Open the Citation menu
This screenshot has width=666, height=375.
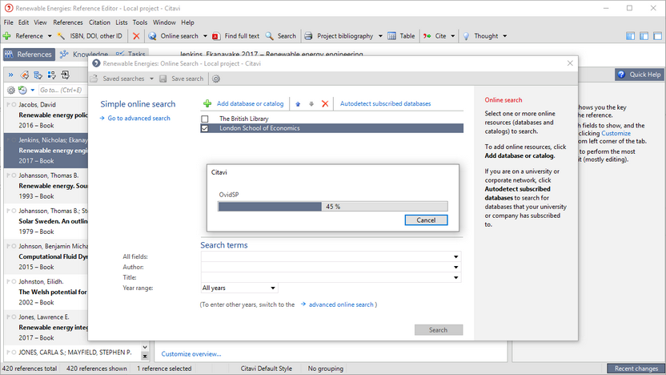(99, 22)
